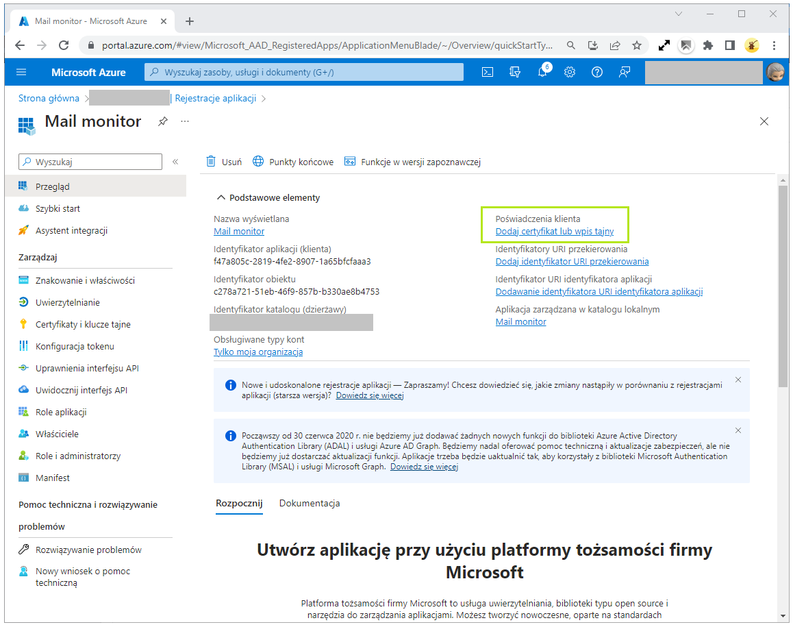This screenshot has width=793, height=627.
Task: Open the directories and subscriptions filter icon
Action: click(x=515, y=73)
